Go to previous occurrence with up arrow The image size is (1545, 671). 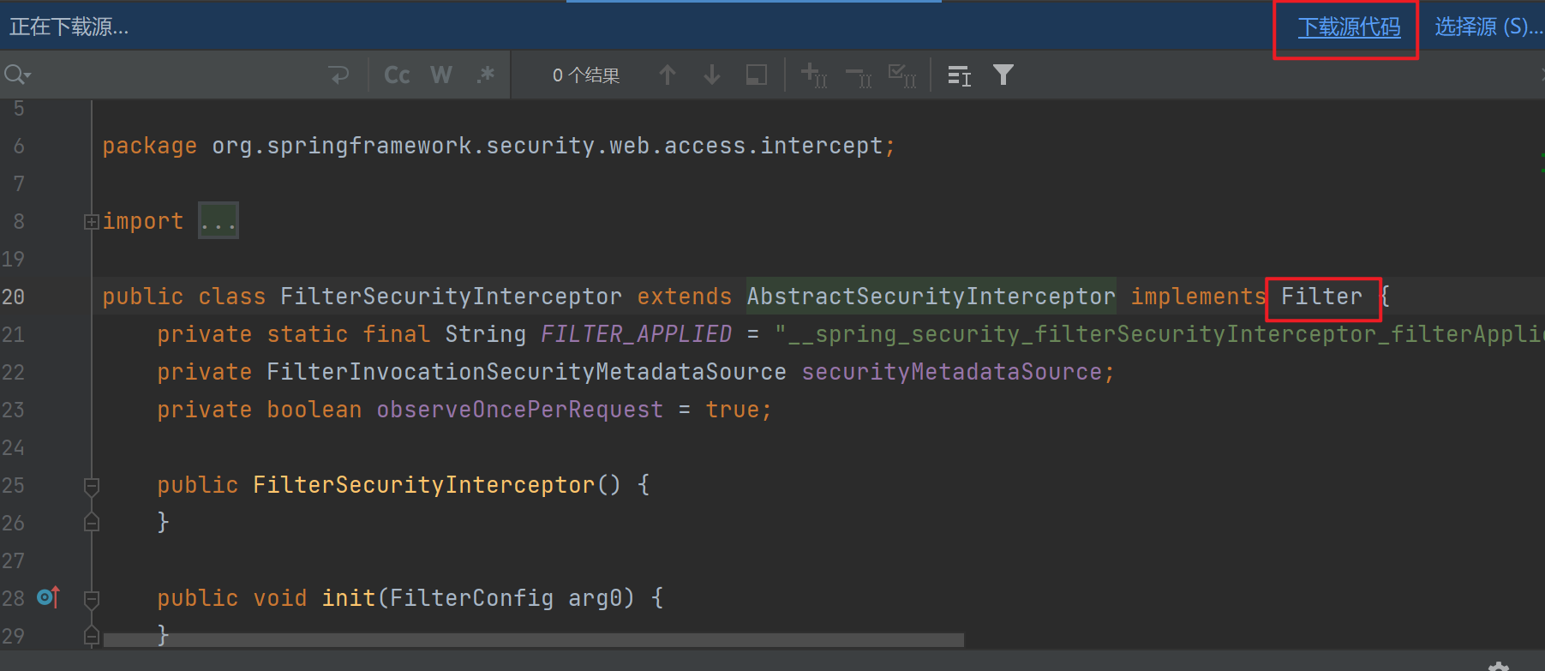pos(668,75)
